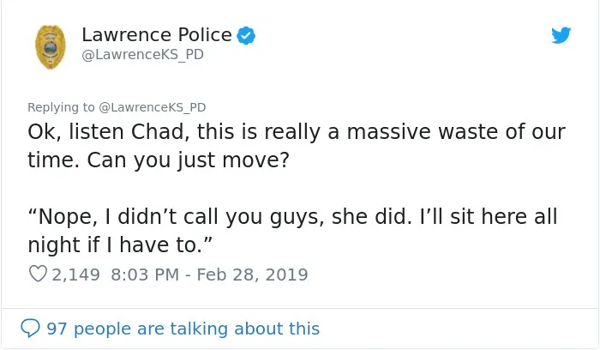Open the Lawrence Police display name
Screen dimensions: 600x350
click(x=157, y=35)
